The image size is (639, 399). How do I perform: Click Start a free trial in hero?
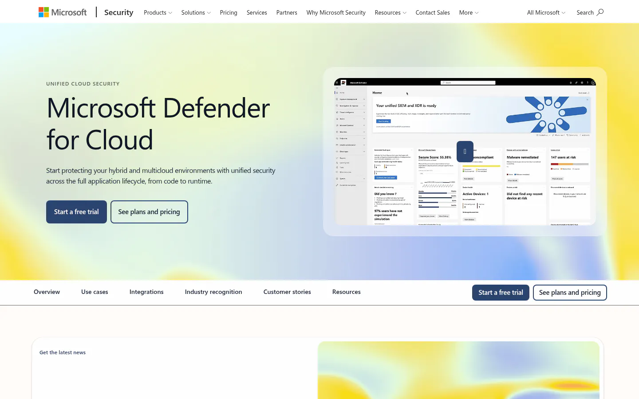click(76, 212)
